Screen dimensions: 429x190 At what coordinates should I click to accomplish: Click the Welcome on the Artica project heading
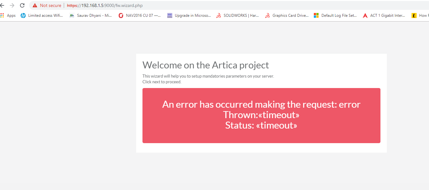(206, 65)
